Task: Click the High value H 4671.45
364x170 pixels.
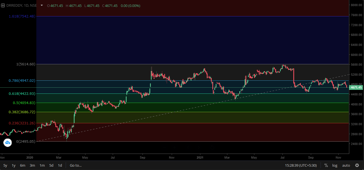Action: [x=73, y=6]
